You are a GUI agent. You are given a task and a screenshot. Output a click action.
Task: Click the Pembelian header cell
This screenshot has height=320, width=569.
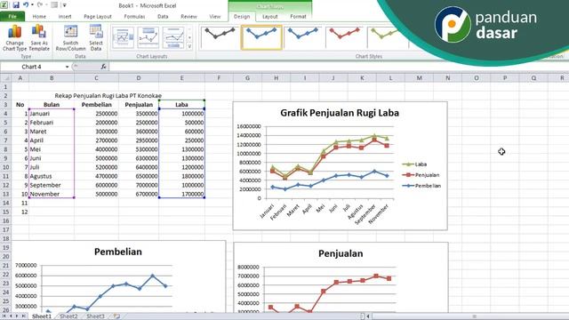point(96,105)
